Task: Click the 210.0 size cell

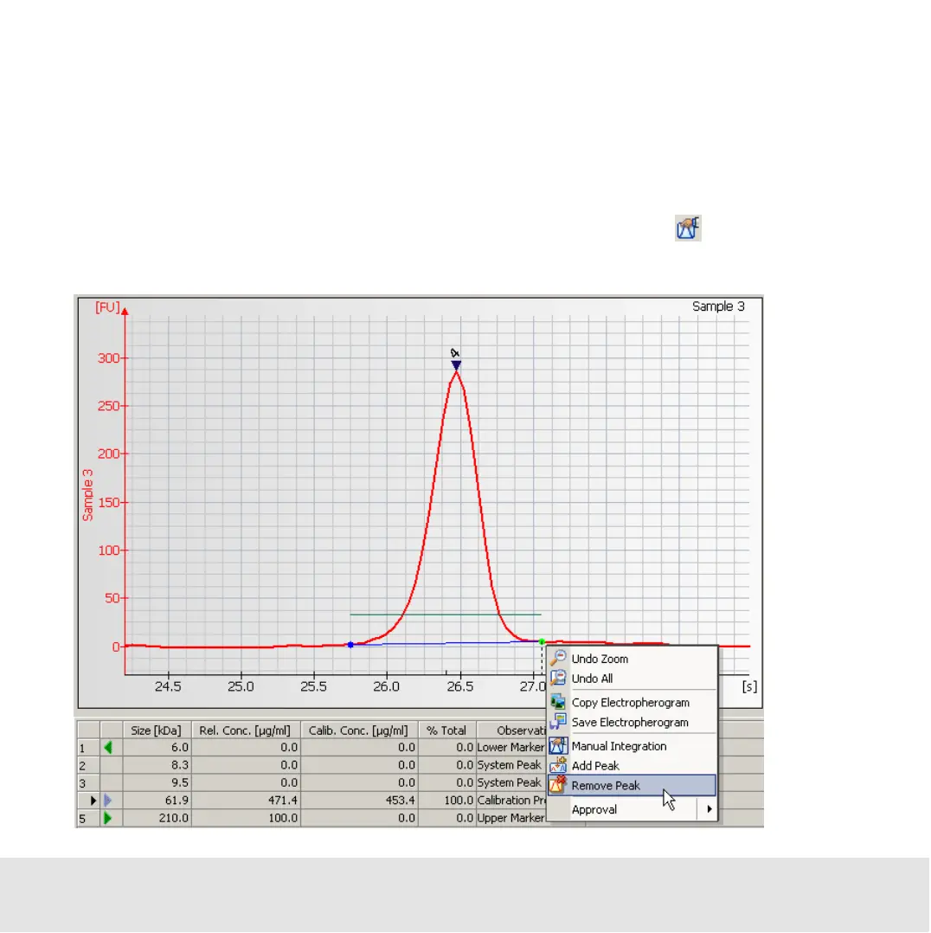Action: (x=157, y=818)
